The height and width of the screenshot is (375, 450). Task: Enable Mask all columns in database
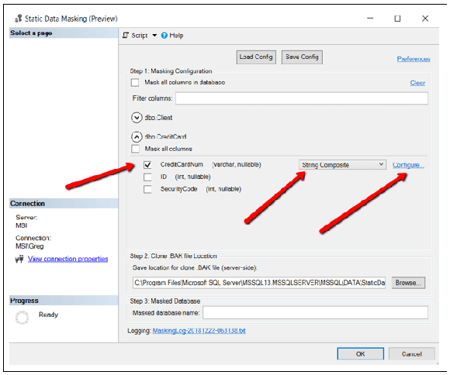tap(135, 83)
